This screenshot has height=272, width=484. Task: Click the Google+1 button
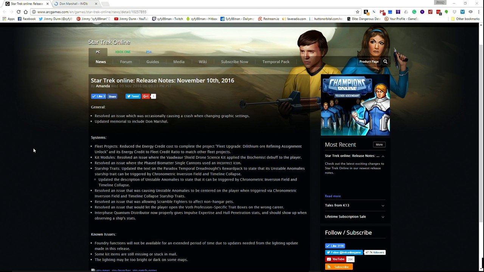pos(146,96)
